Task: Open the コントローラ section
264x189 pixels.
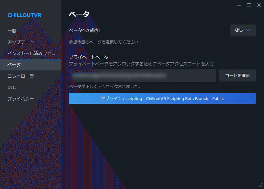Action: (x=21, y=76)
